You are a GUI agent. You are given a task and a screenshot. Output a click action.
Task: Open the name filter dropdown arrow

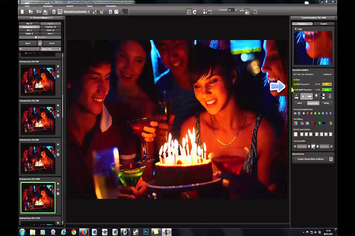60,49
